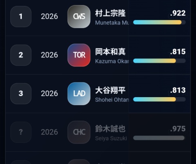Select the rank 2 number badge

(x=21, y=55)
